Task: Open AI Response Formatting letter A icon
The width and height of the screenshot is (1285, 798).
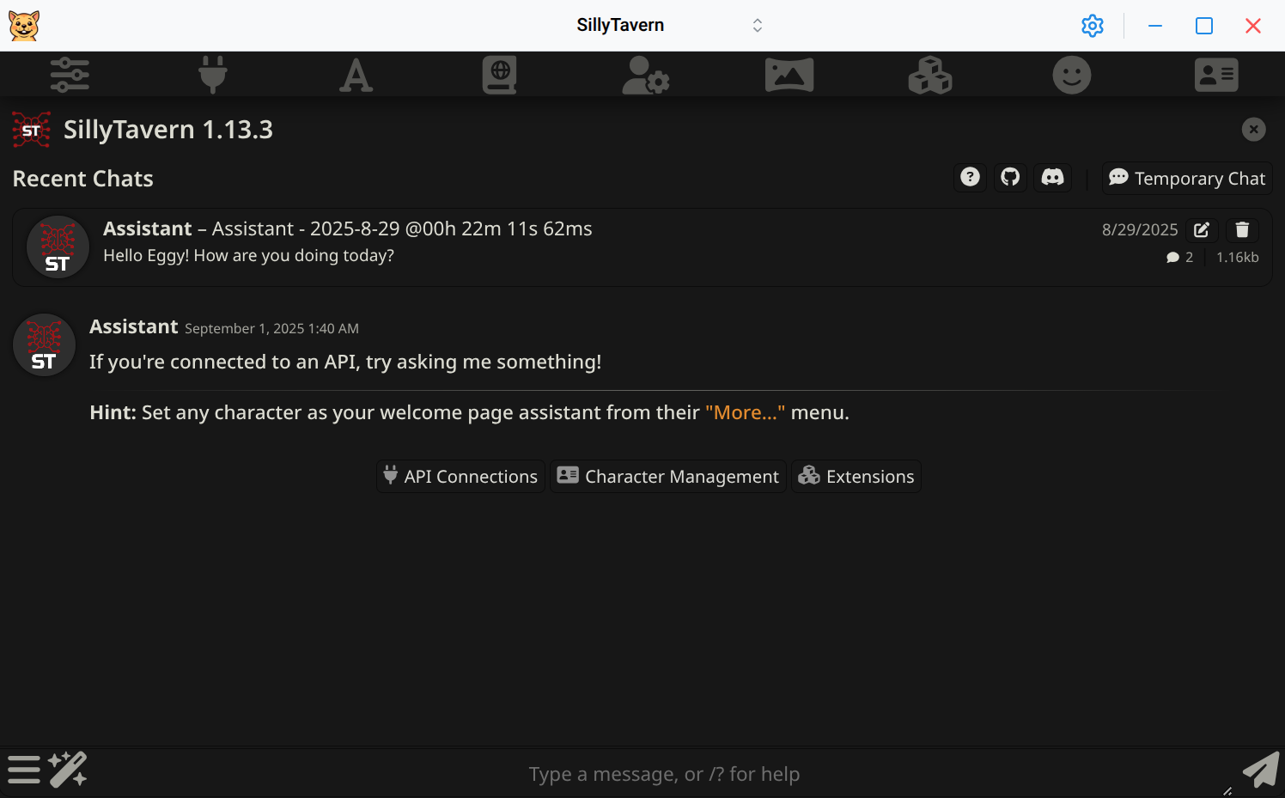Action: tap(356, 75)
